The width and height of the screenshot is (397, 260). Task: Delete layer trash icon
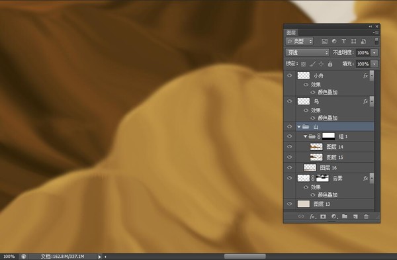[x=366, y=216]
